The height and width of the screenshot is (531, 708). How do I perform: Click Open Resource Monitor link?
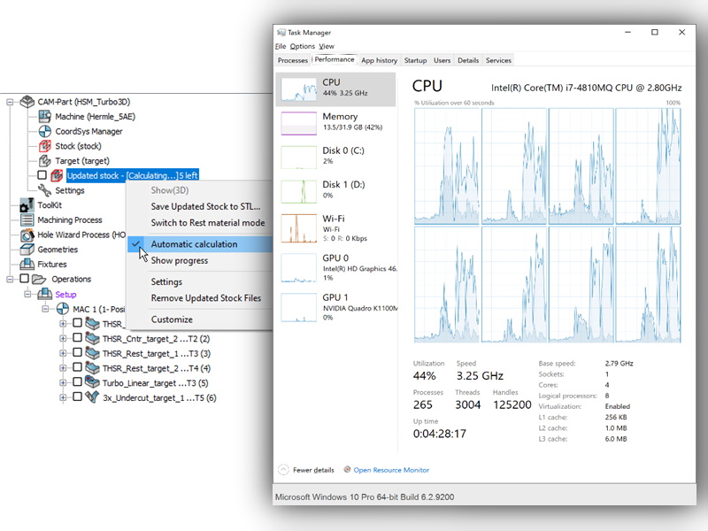390,470
